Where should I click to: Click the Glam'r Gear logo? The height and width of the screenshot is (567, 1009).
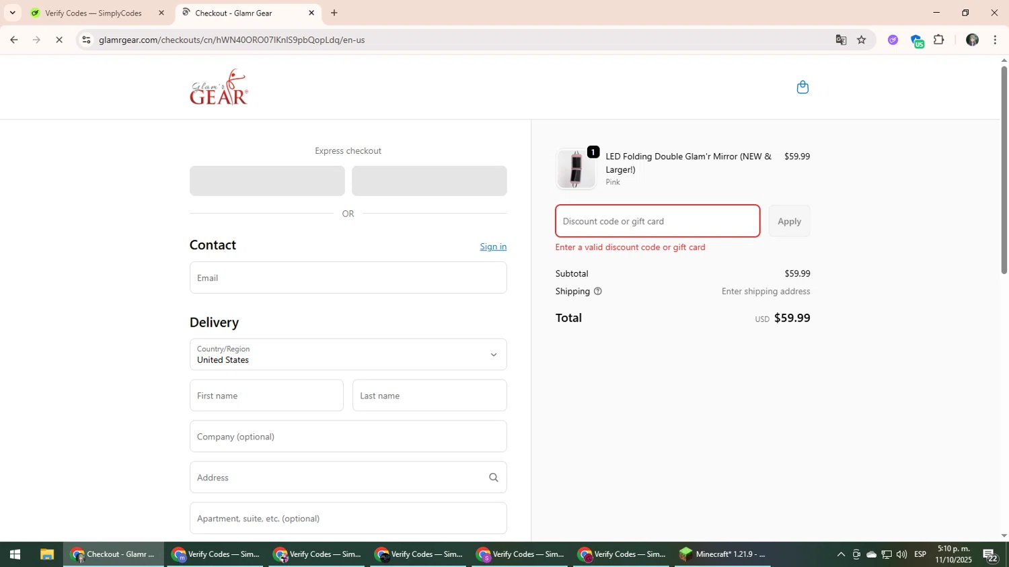(x=219, y=87)
